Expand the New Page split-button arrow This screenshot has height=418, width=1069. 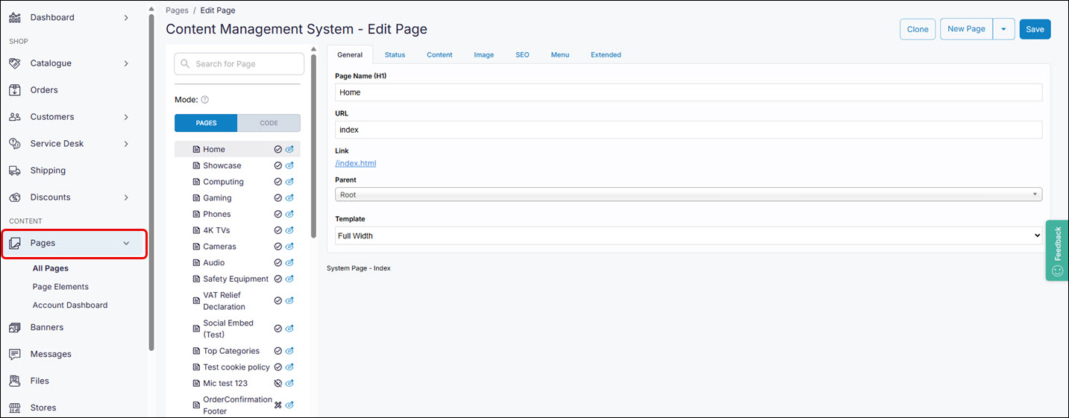point(1003,29)
